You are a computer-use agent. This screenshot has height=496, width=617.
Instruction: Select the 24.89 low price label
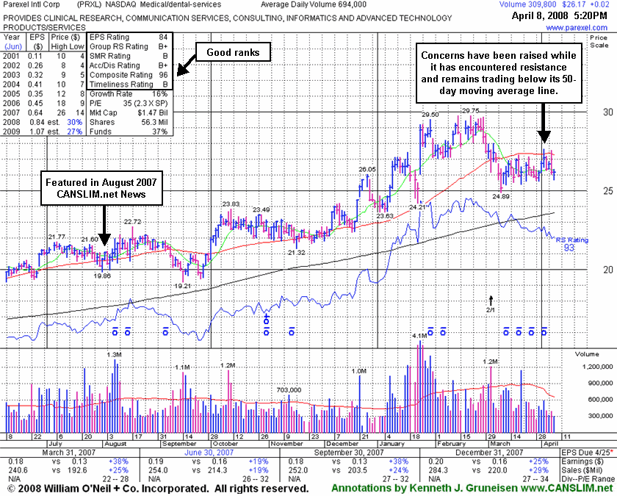click(501, 196)
